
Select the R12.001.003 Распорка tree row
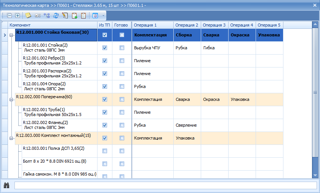59,74
